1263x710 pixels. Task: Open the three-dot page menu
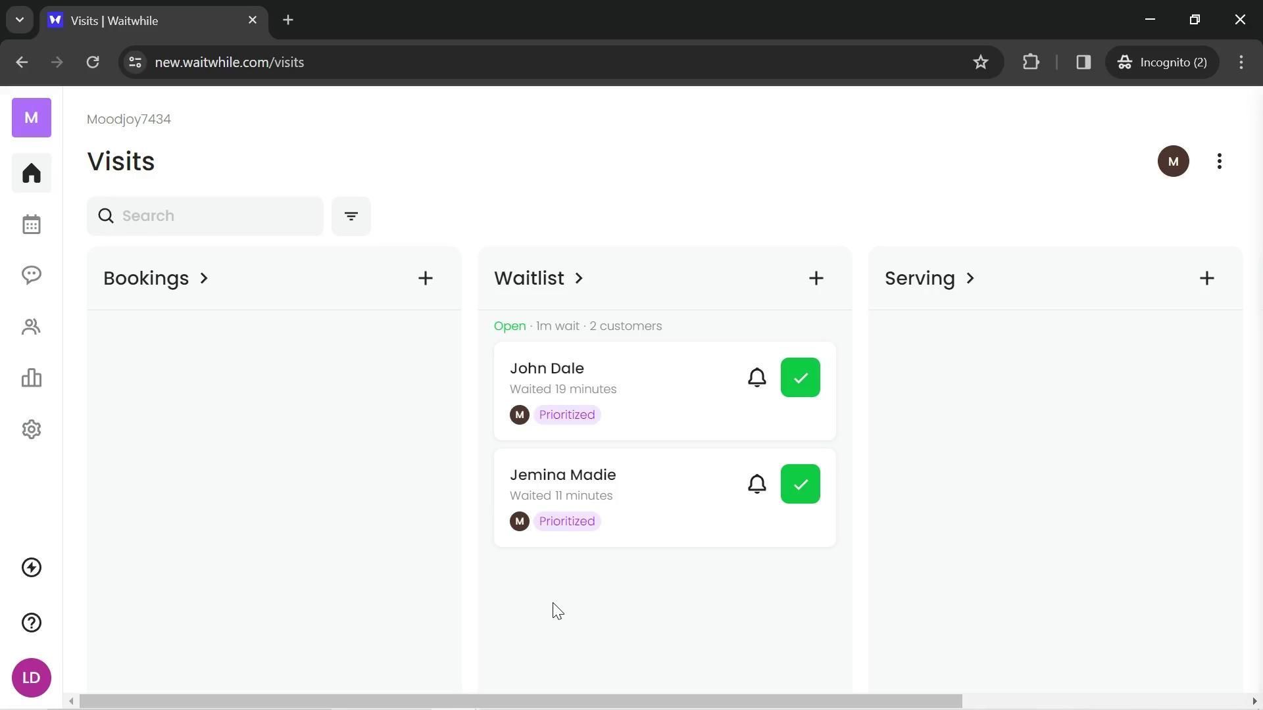1219,161
